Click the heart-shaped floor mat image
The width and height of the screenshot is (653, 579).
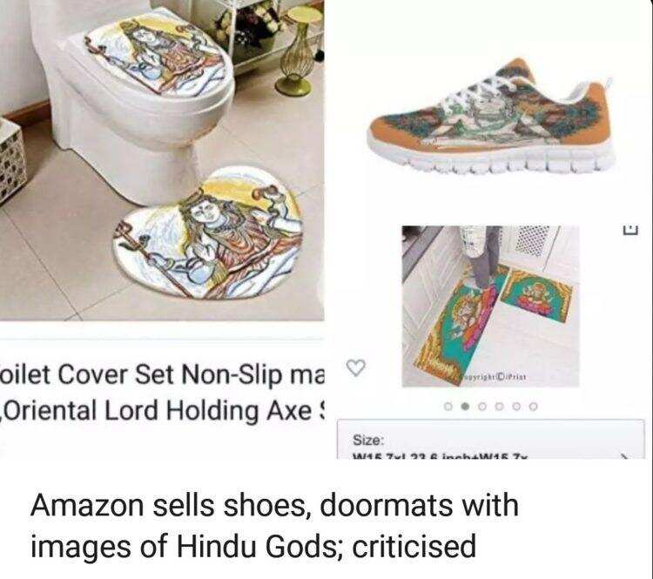click(208, 233)
